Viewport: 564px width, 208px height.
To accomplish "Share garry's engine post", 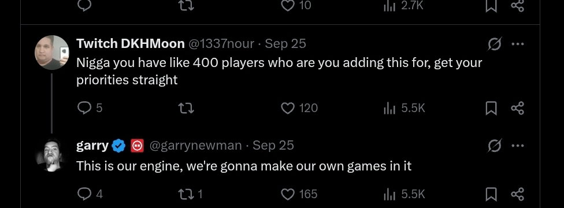I will click(518, 194).
